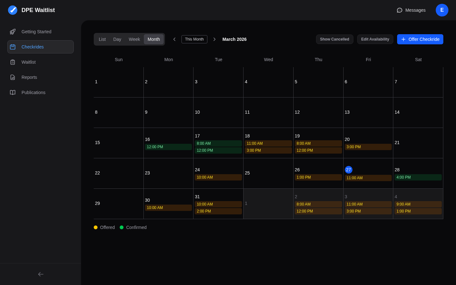Image resolution: width=456 pixels, height=285 pixels.
Task: Click the Offer Checkride button
Action: 420,39
